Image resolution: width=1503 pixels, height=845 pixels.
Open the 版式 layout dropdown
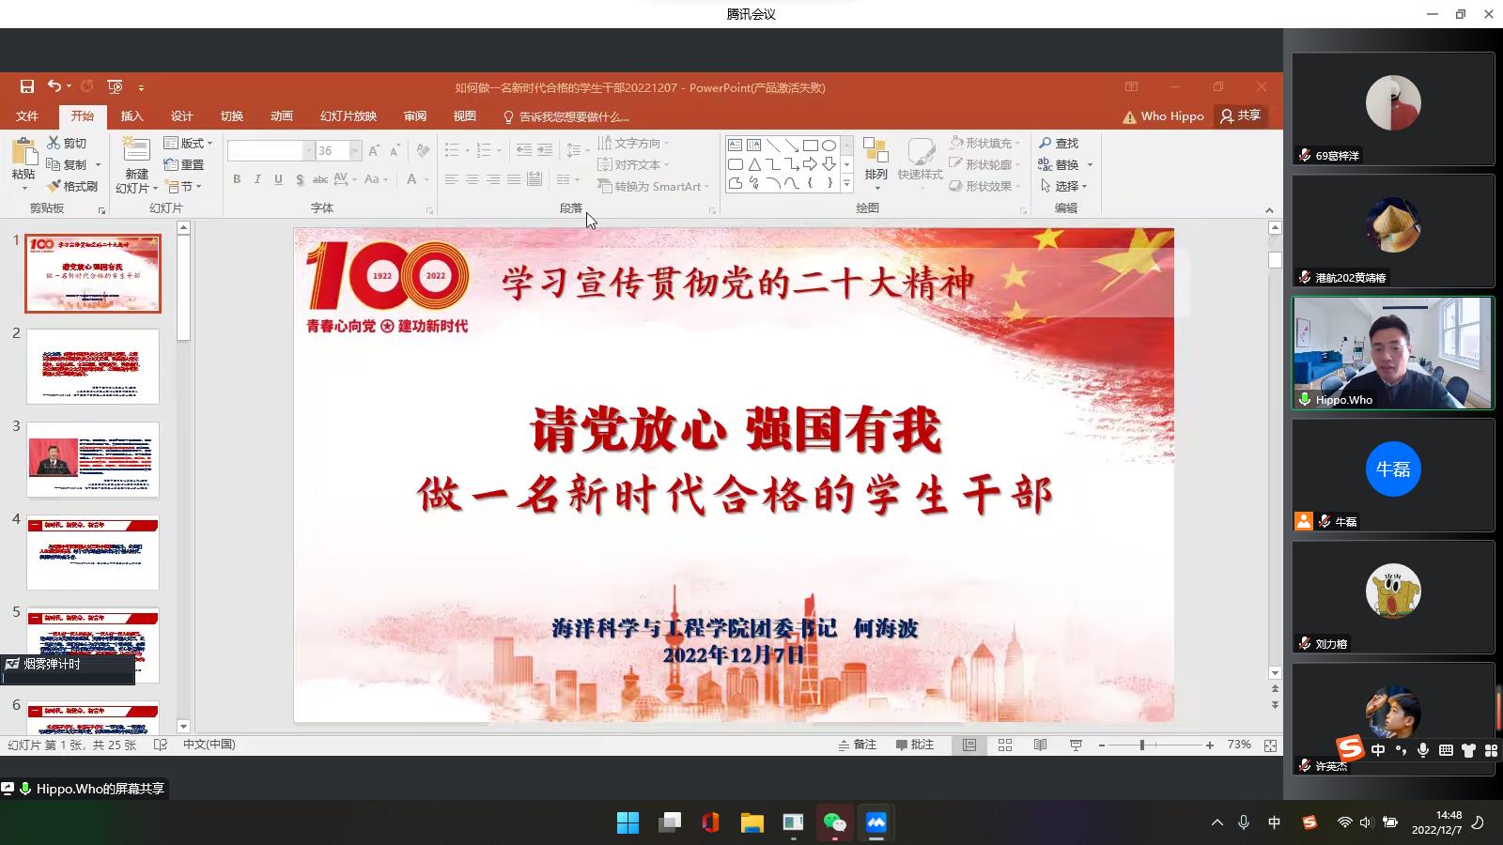click(188, 143)
